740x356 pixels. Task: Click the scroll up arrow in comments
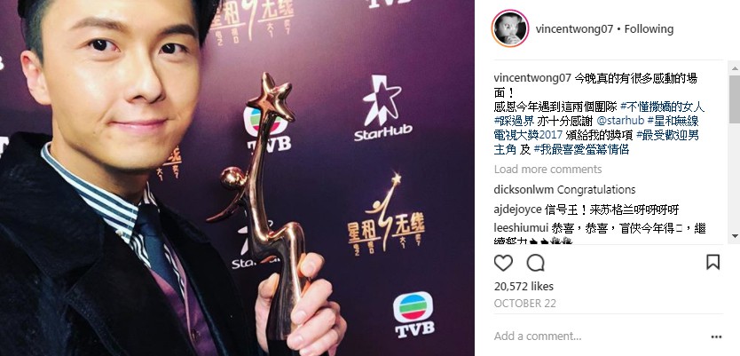point(735,69)
